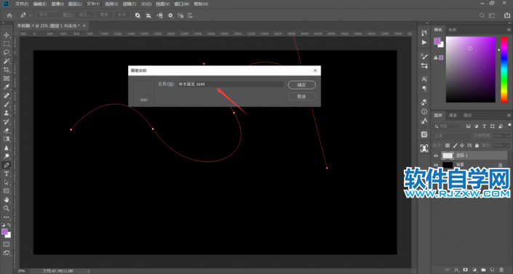Image resolution: width=513 pixels, height=274 pixels.
Task: Confirm the brush name dialog
Action: (x=301, y=85)
